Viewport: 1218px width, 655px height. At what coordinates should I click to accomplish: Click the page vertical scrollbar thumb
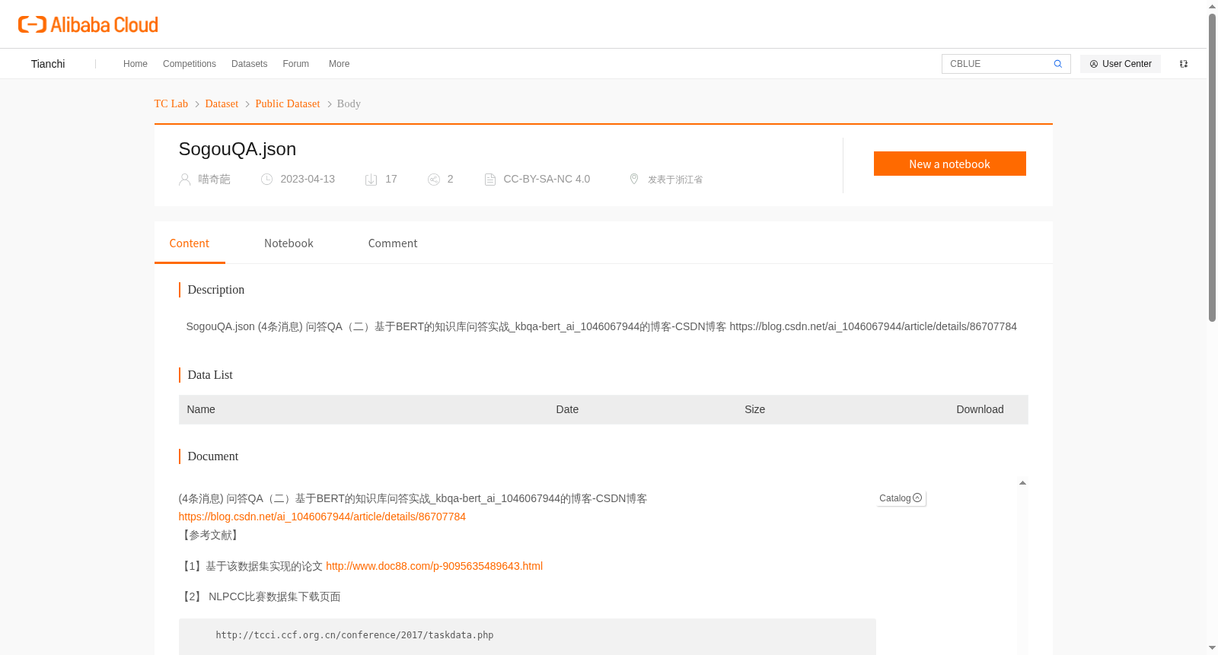pyautogui.click(x=1212, y=167)
